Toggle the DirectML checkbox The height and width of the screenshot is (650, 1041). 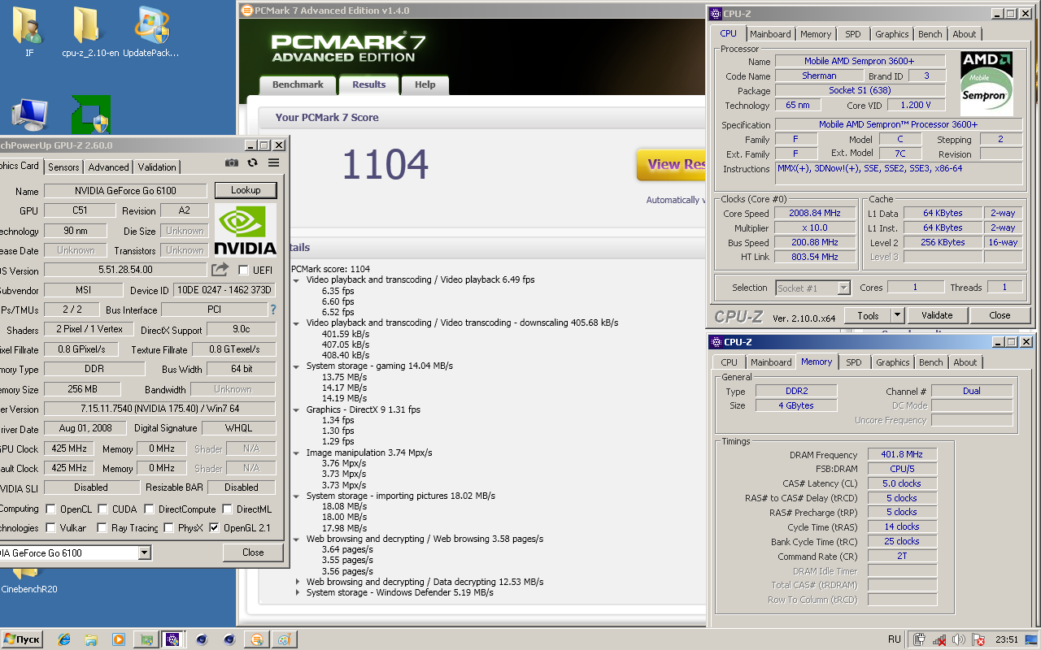coord(227,509)
